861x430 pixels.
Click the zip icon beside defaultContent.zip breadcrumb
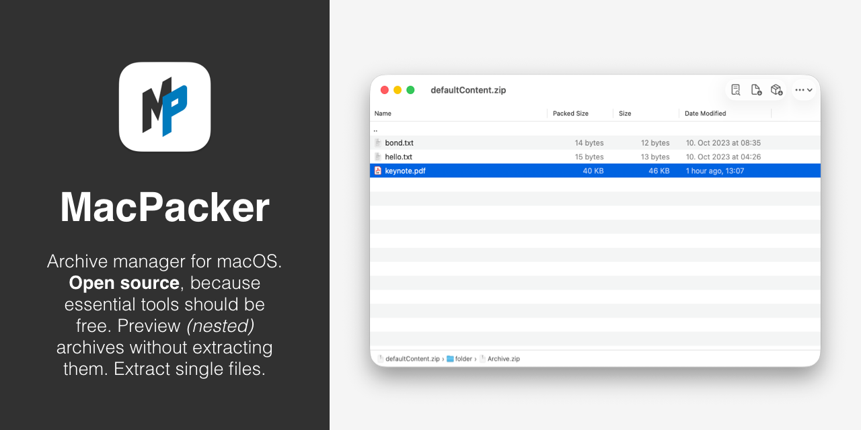(379, 358)
